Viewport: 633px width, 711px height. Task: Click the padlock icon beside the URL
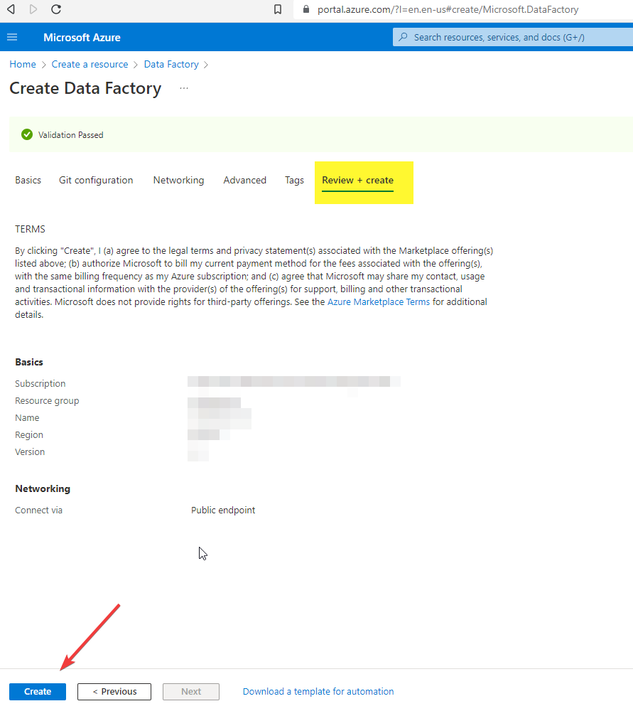point(306,10)
